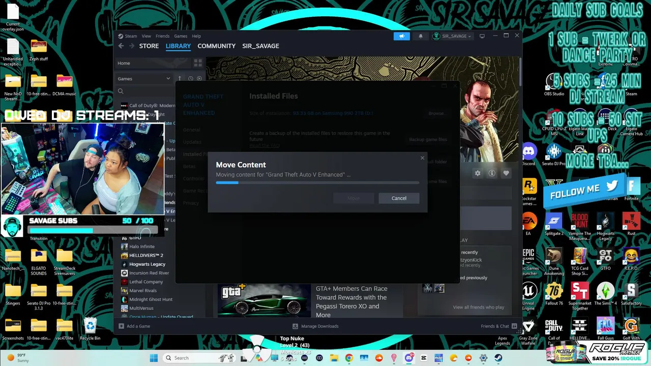Open OBS Studio desktop shortcut
The height and width of the screenshot is (366, 651).
click(x=554, y=84)
